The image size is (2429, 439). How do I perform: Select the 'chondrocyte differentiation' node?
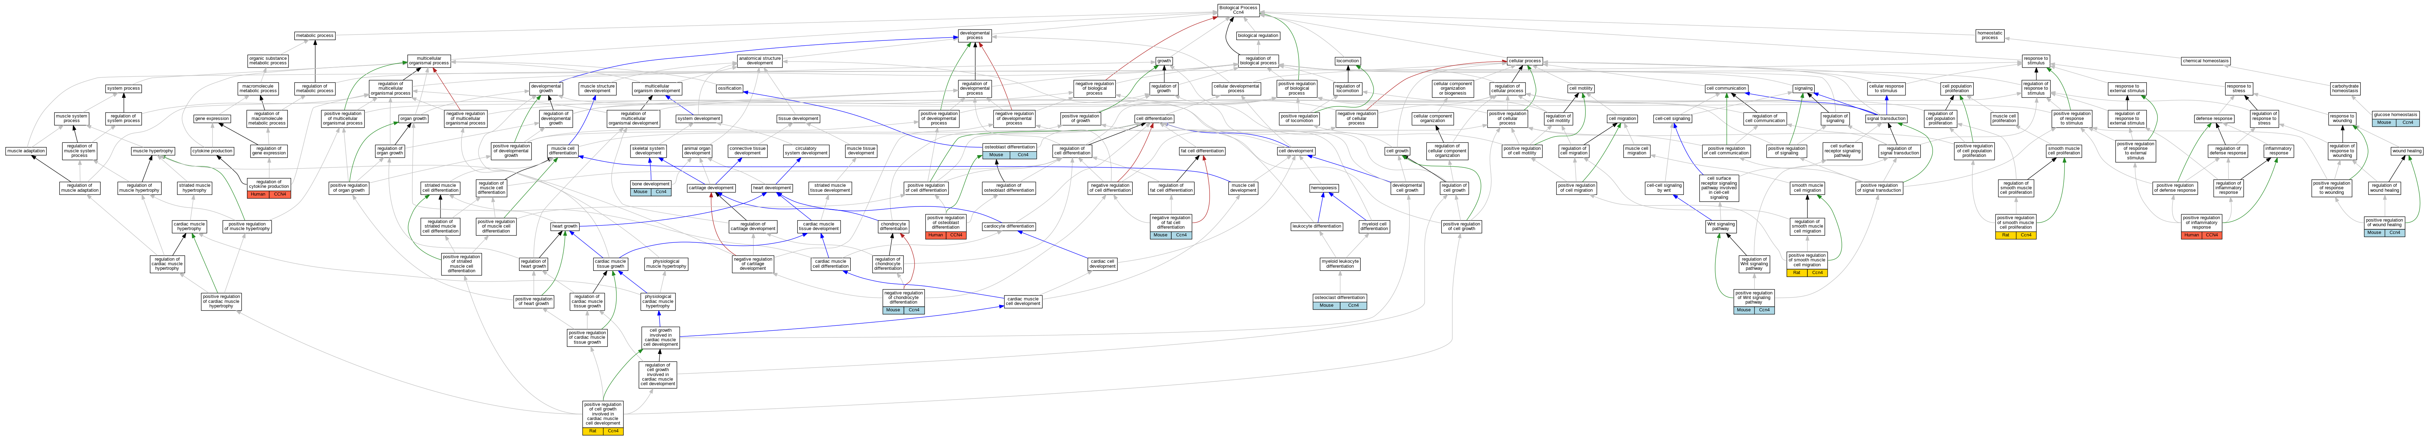(893, 226)
